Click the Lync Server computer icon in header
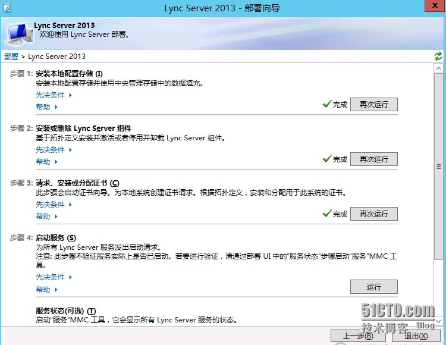 coord(20,34)
